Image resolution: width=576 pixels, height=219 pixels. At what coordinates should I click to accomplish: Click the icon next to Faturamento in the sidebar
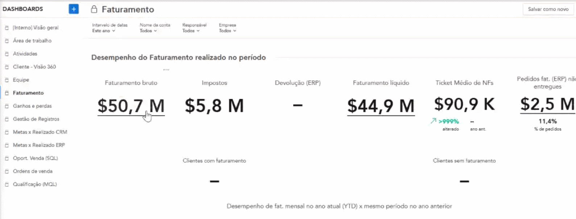click(x=7, y=93)
